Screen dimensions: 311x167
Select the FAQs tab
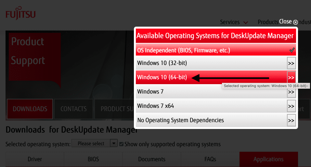210,159
